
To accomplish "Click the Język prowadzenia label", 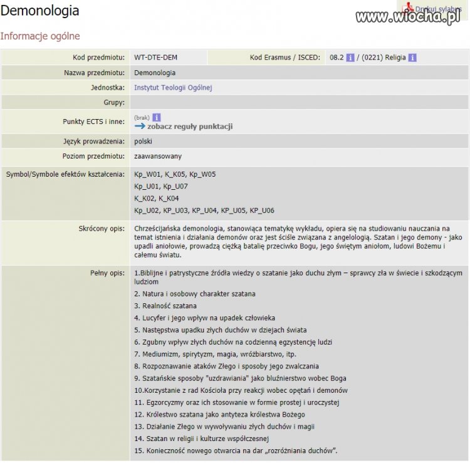I will click(x=94, y=142).
